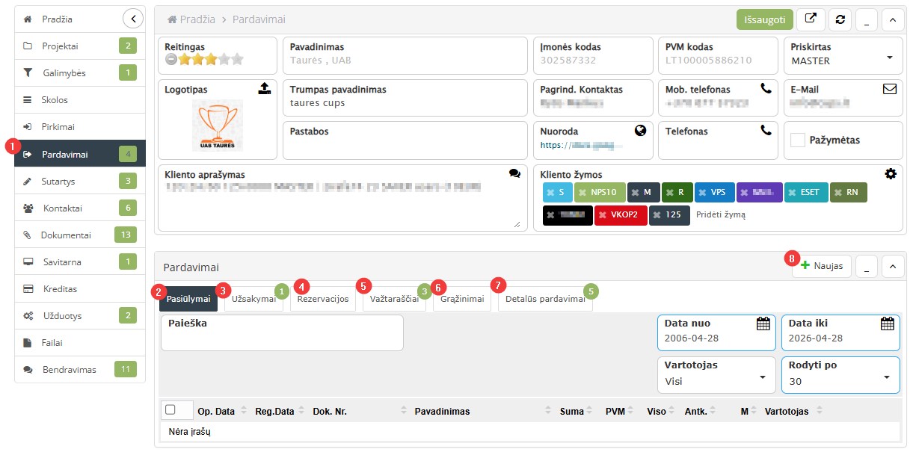Check the select-all table header checkbox

point(170,409)
